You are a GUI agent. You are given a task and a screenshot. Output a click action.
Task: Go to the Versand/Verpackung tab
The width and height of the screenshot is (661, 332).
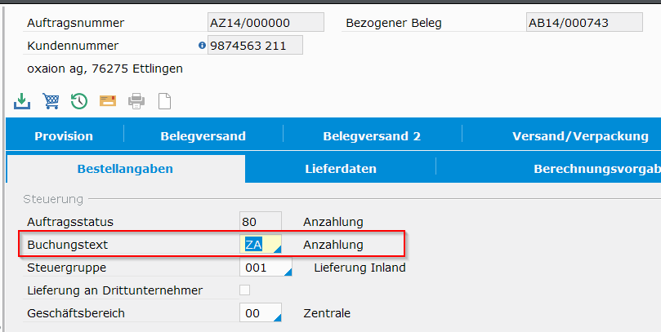579,136
